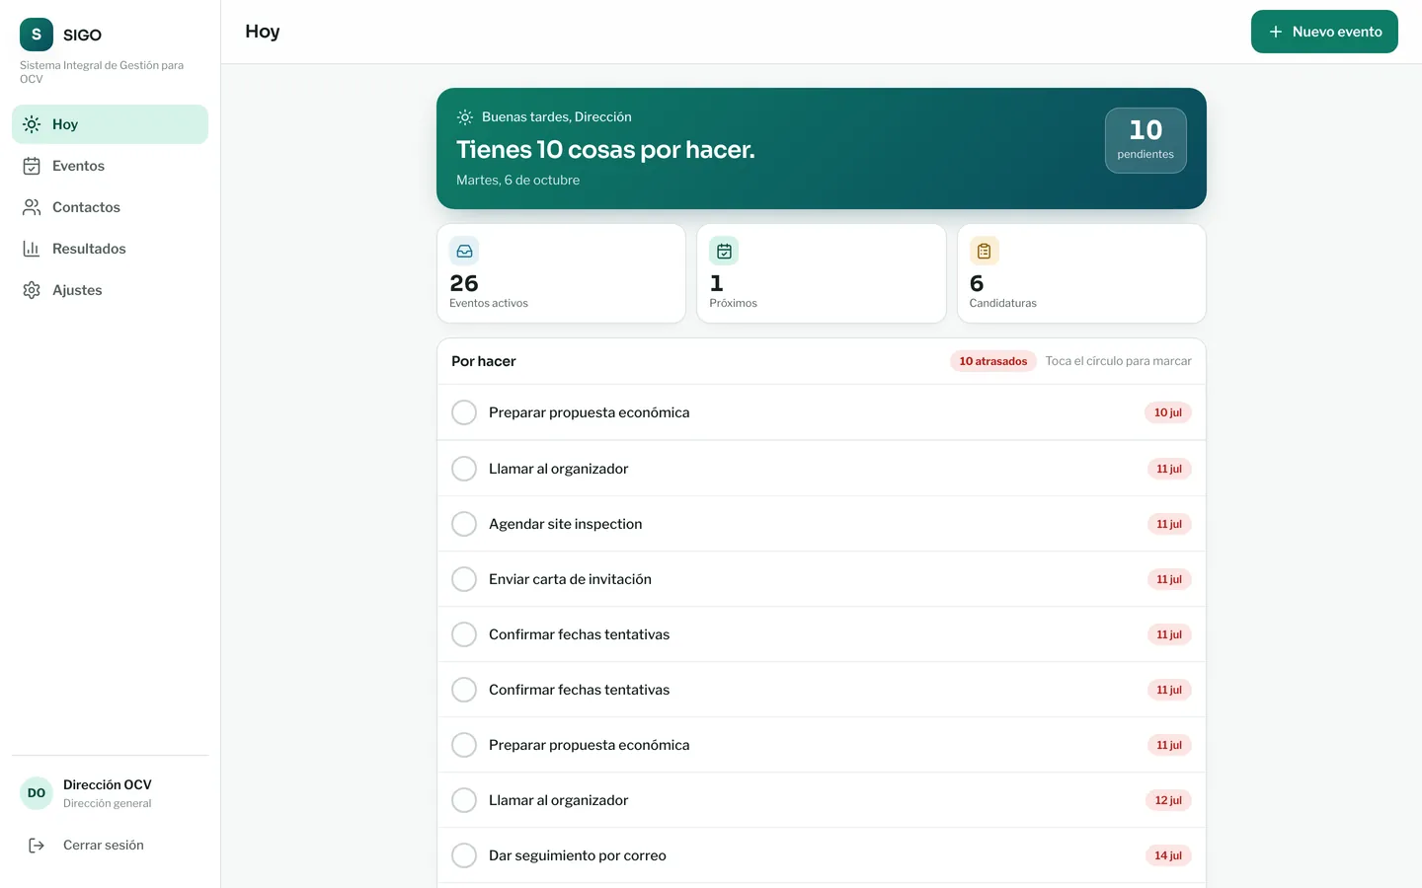1422x888 pixels.
Task: Click the 10 jul date badge
Action: click(x=1168, y=412)
